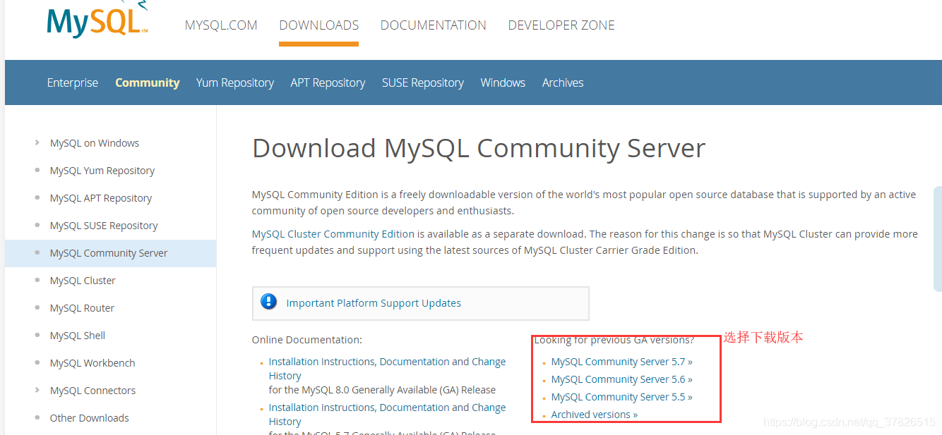Click the MySQL dolphin logo

(97, 20)
